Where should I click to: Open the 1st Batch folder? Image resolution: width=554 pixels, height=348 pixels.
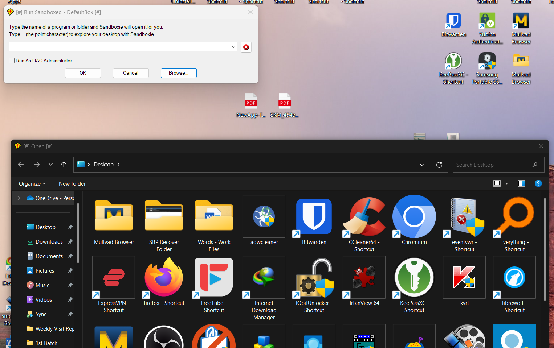pyautogui.click(x=46, y=343)
